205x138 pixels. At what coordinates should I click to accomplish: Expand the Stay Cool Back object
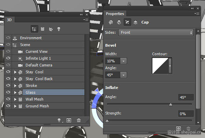point(15,79)
